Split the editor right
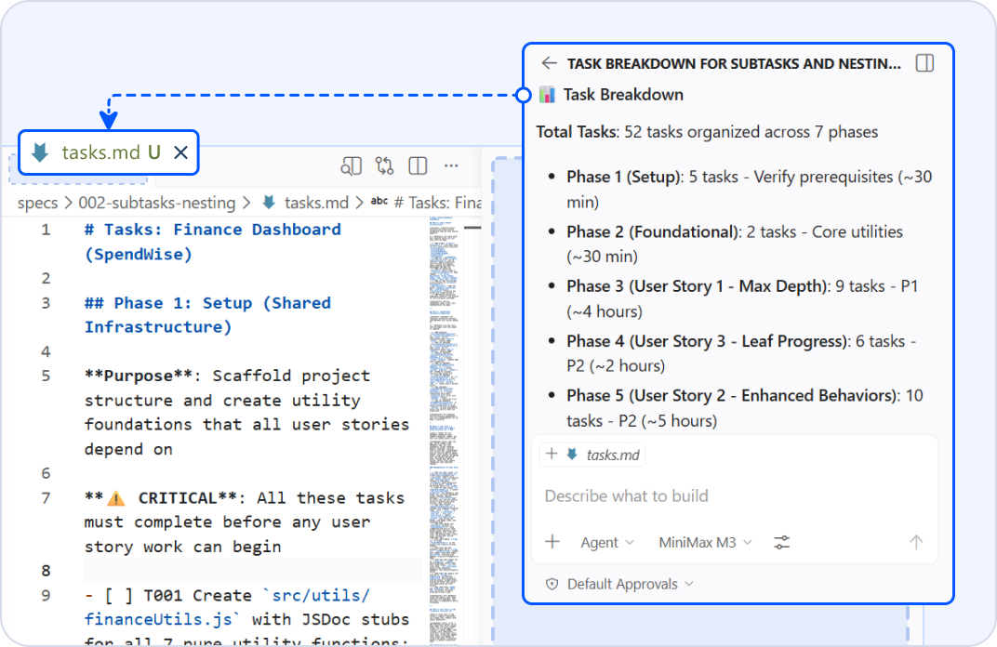997x647 pixels. click(418, 165)
